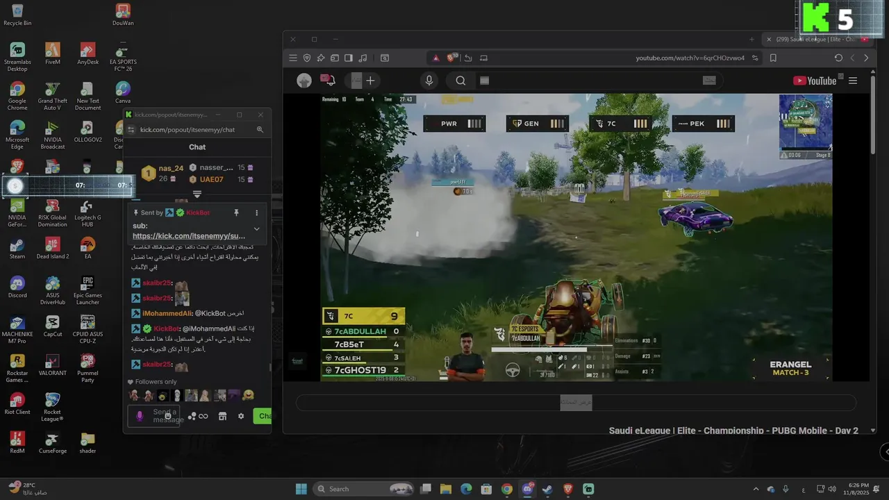Open the YouTube create plus button

point(370,81)
